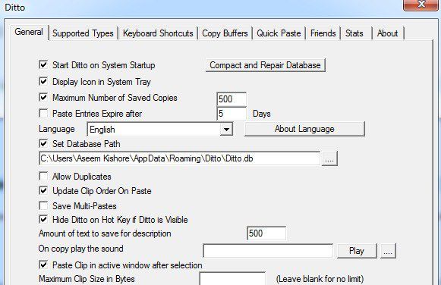Click the Maximum Clip Size in Bytes field

pyautogui.click(x=232, y=278)
